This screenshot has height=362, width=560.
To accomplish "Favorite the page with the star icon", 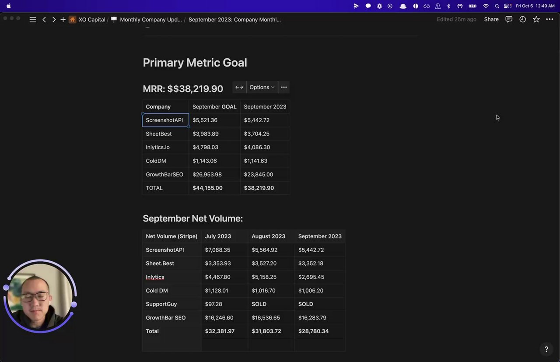I will [536, 19].
